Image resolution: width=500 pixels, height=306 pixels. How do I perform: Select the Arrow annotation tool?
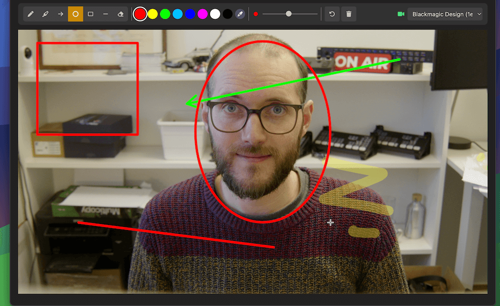click(x=59, y=13)
